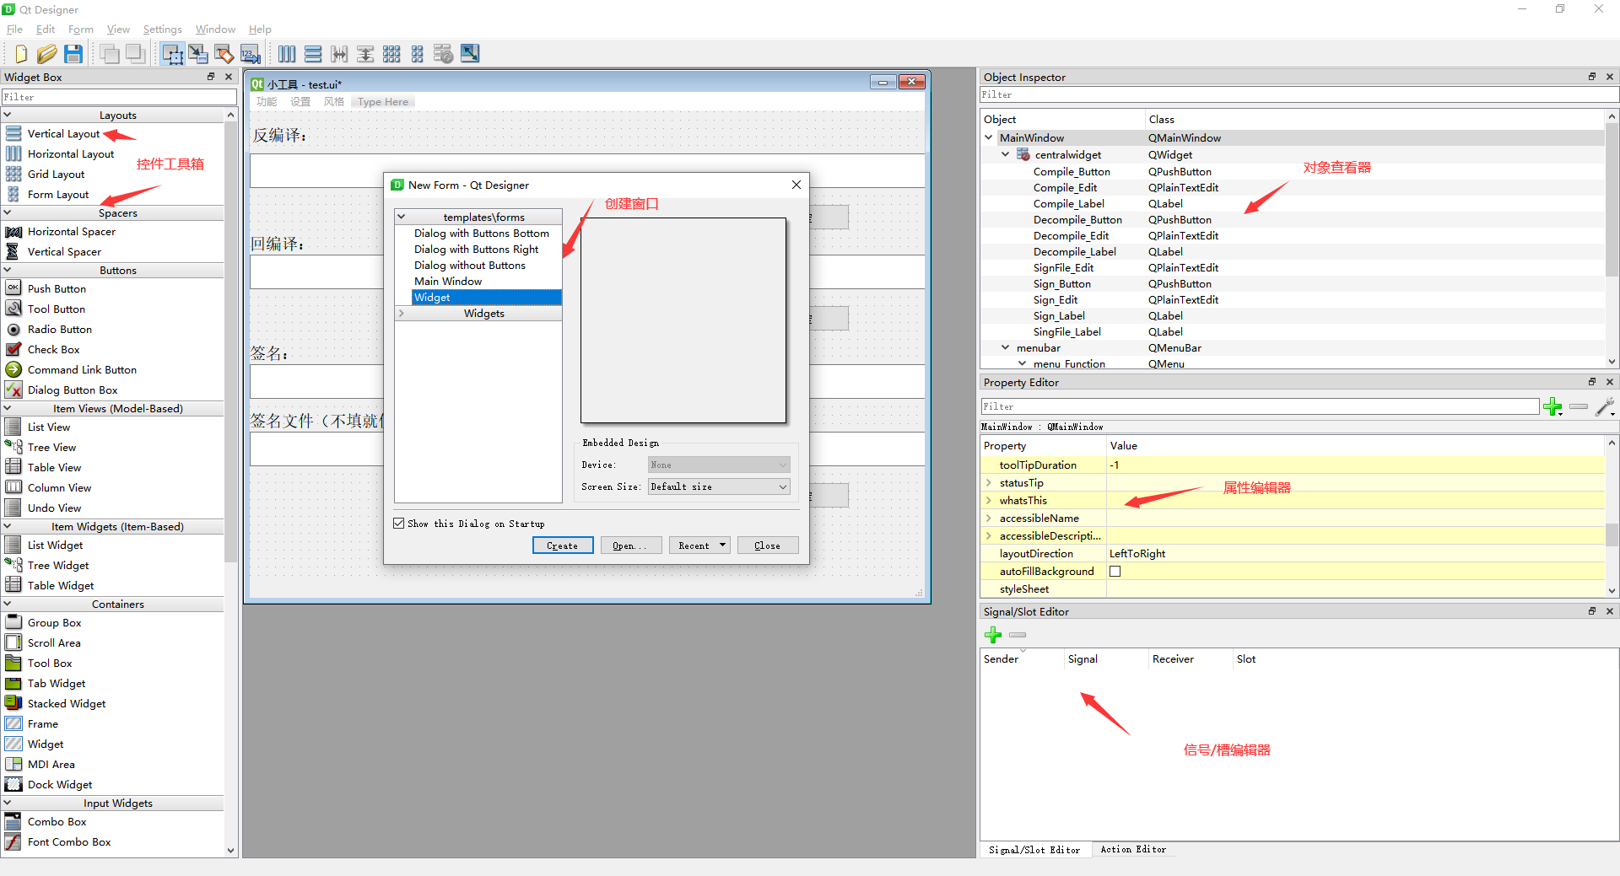
Task: Apply Lay Out Vertically in Splitter icon
Action: click(365, 54)
